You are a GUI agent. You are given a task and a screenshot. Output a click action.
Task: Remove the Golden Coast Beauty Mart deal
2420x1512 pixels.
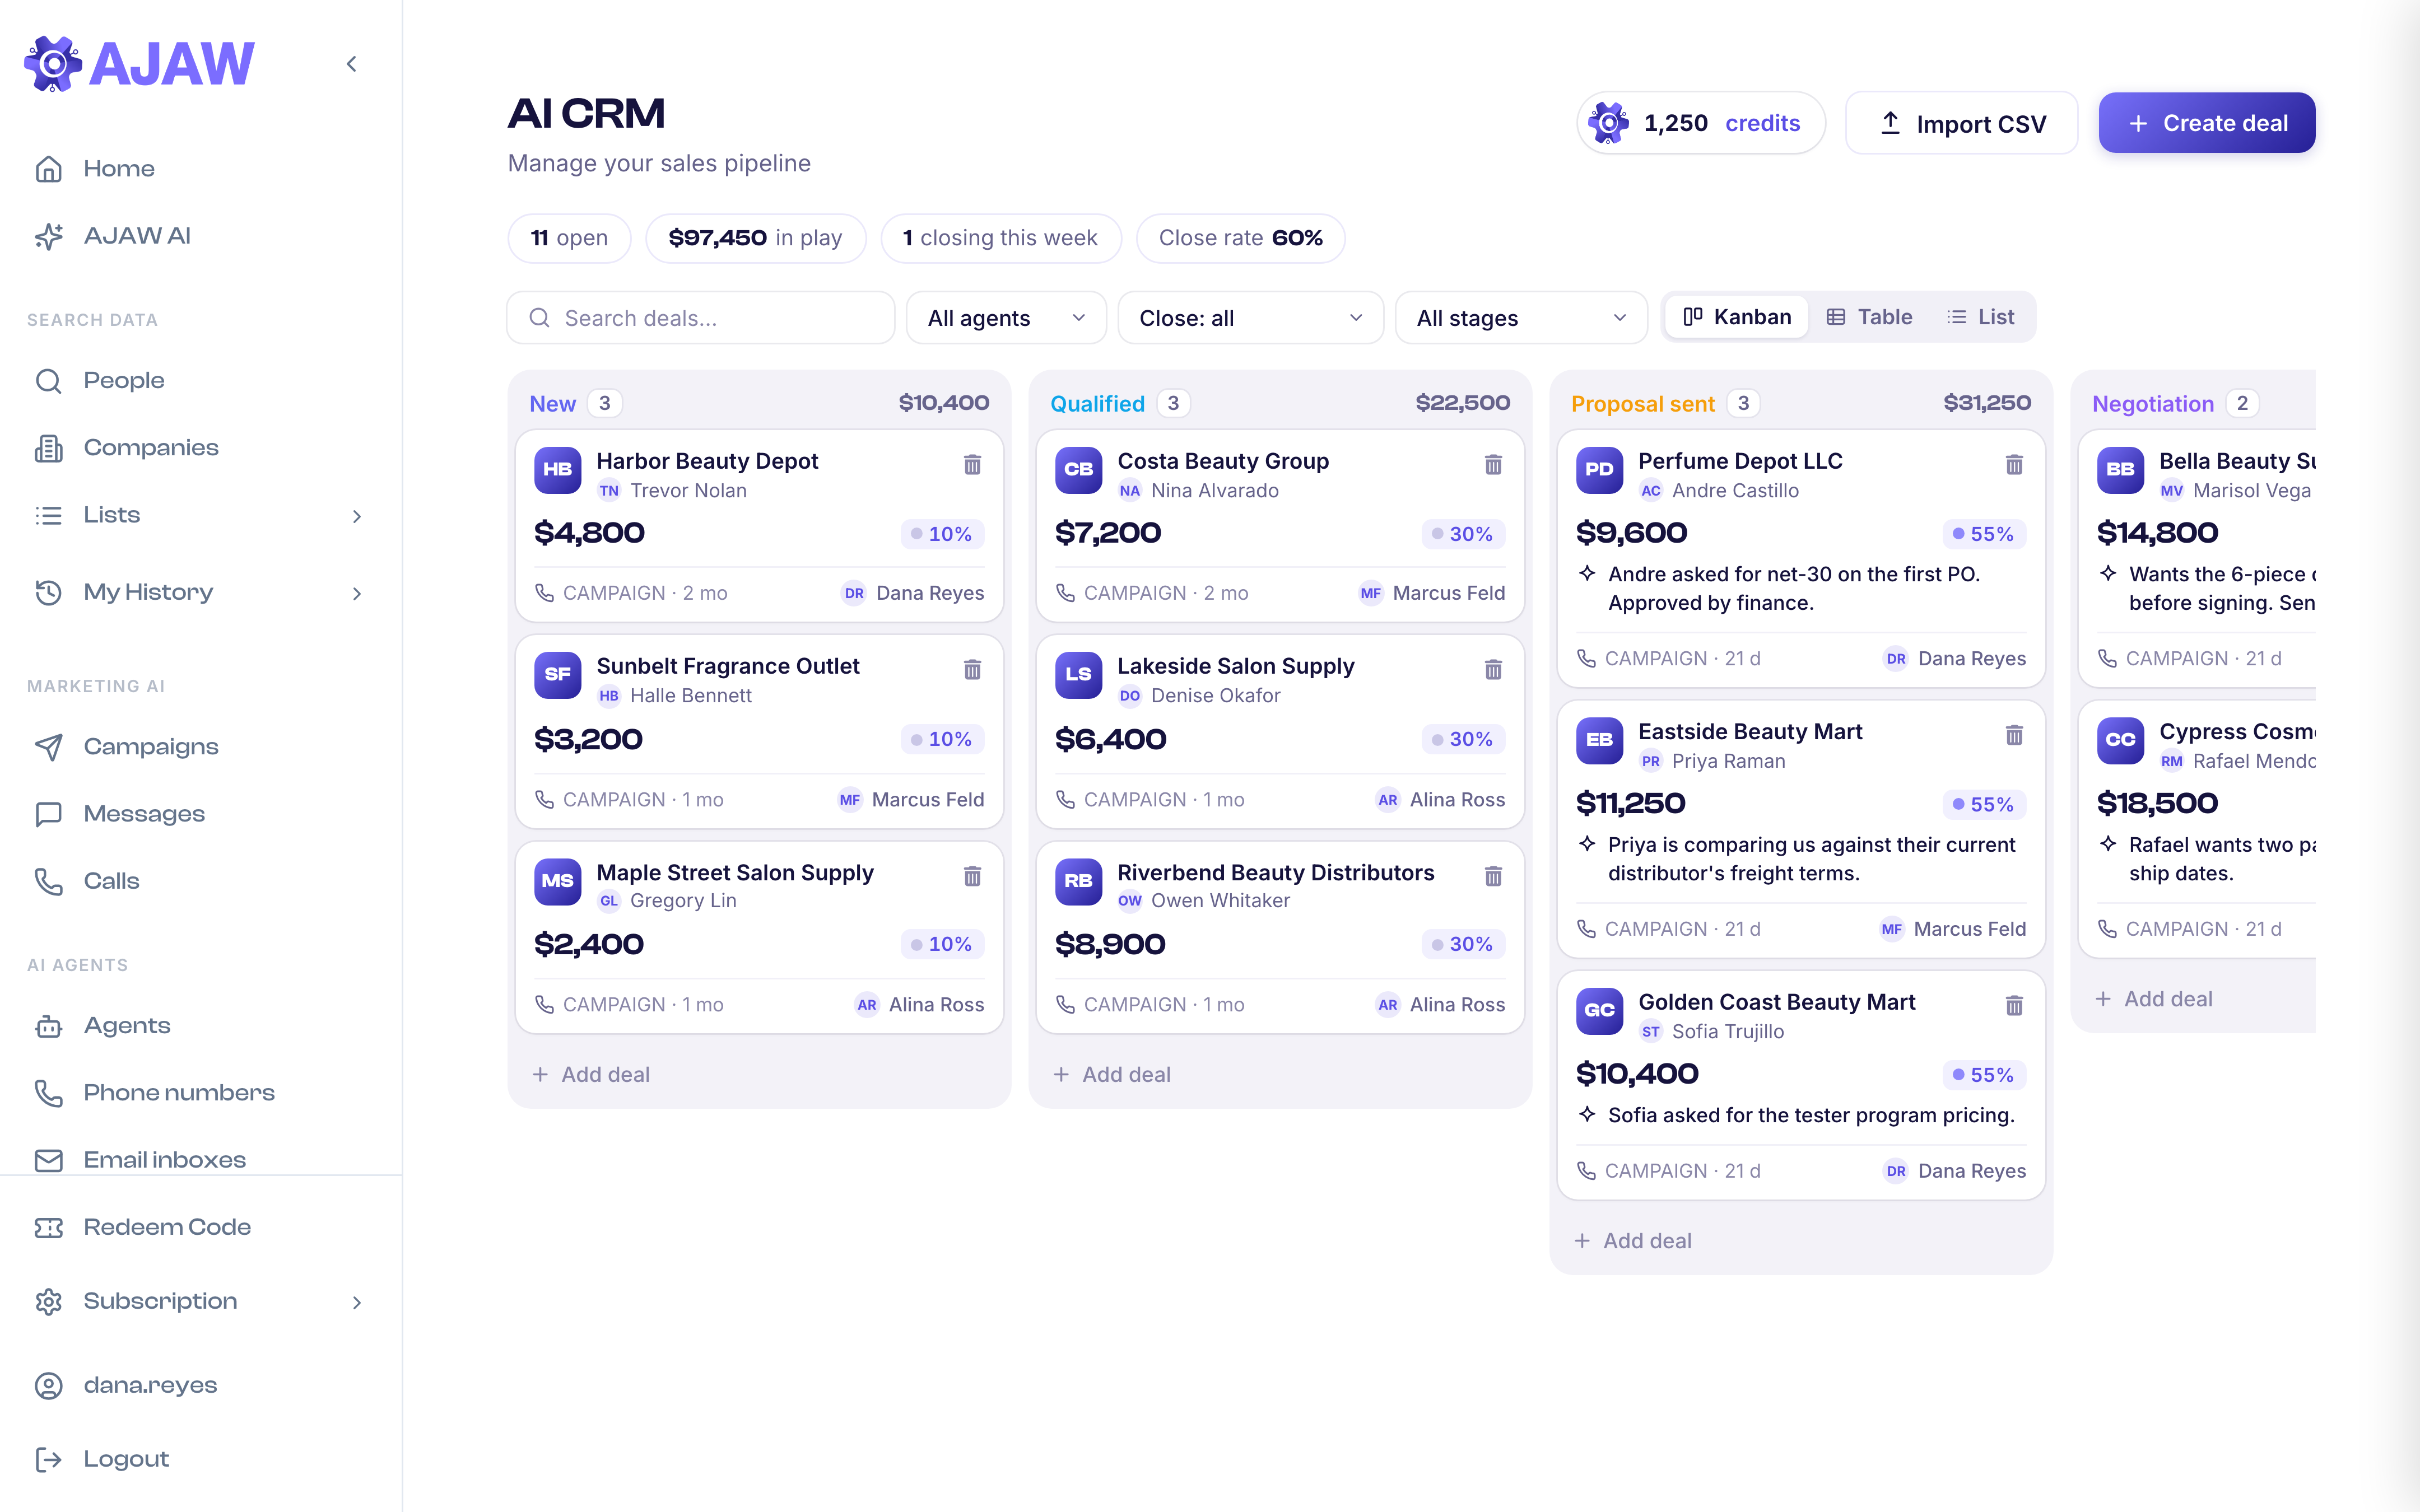(2014, 1005)
